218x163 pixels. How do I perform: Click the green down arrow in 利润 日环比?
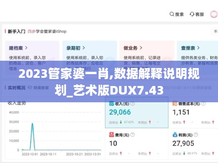click(x=184, y=153)
